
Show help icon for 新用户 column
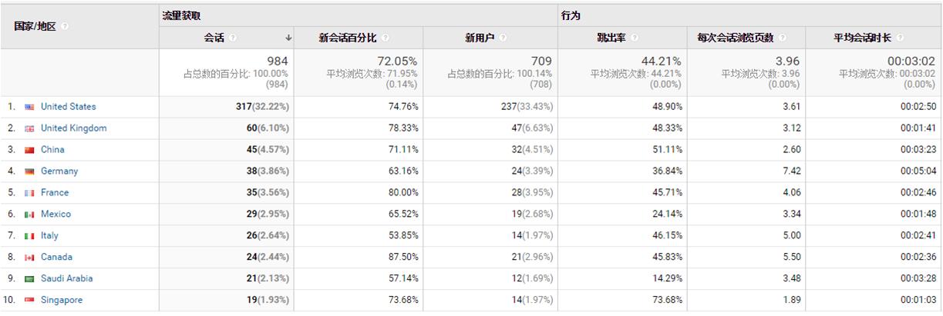coord(503,38)
